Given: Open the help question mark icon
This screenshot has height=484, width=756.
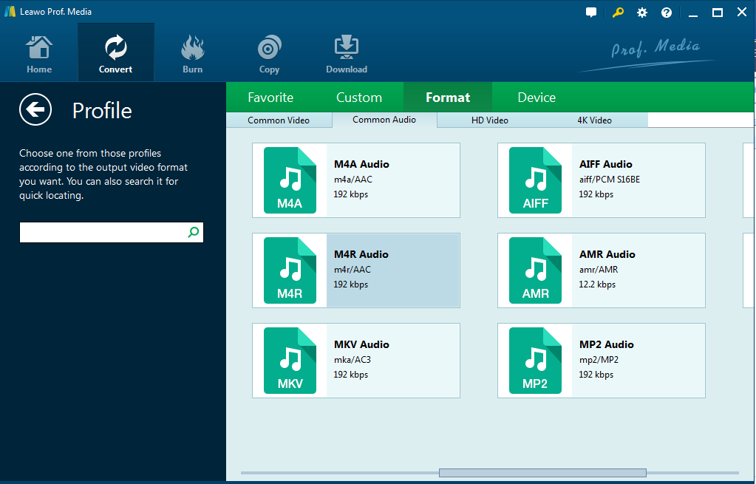Looking at the screenshot, I should point(667,13).
